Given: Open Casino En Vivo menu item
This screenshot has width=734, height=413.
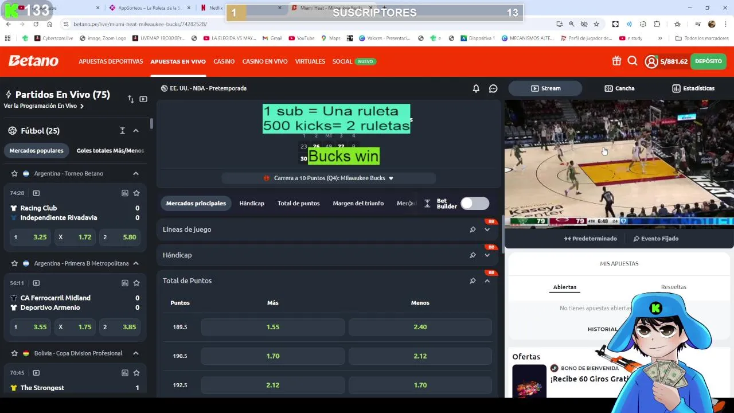Looking at the screenshot, I should 265,61.
